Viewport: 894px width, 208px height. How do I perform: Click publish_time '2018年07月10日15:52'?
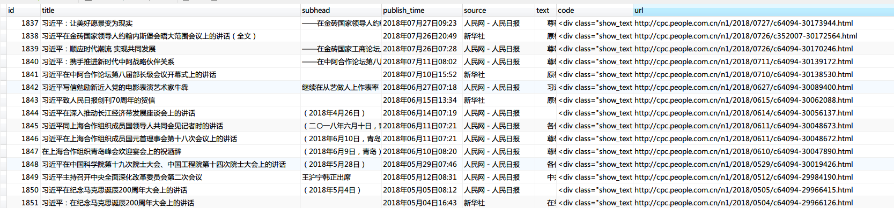(x=420, y=74)
